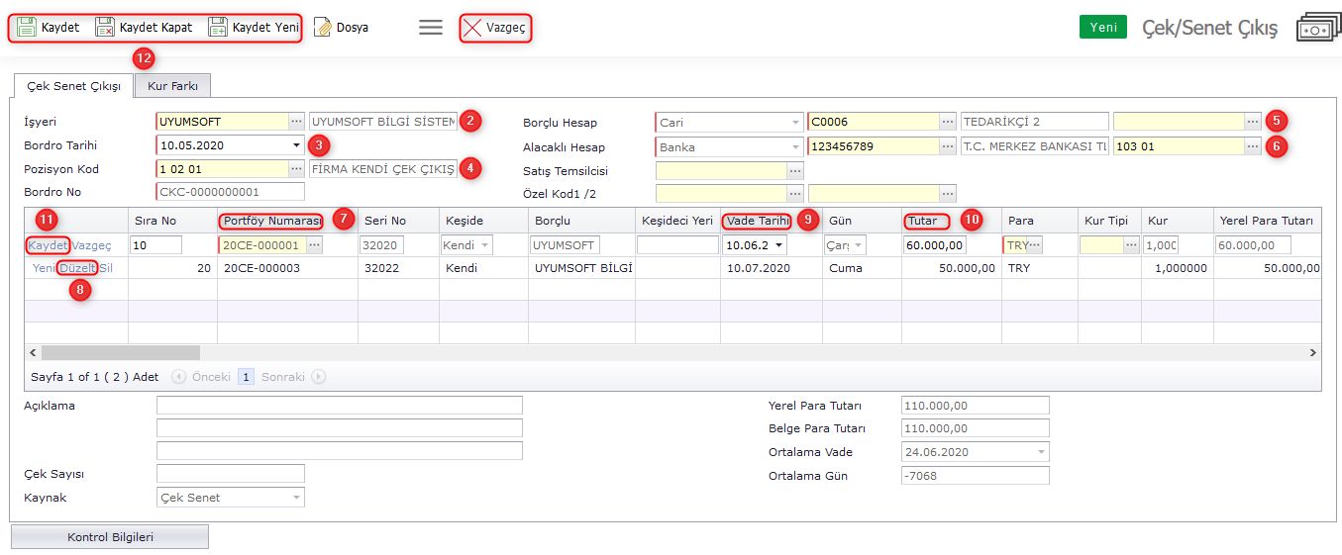This screenshot has width=1342, height=555.
Task: Click the first Açıklama text field
Action: coord(339,406)
